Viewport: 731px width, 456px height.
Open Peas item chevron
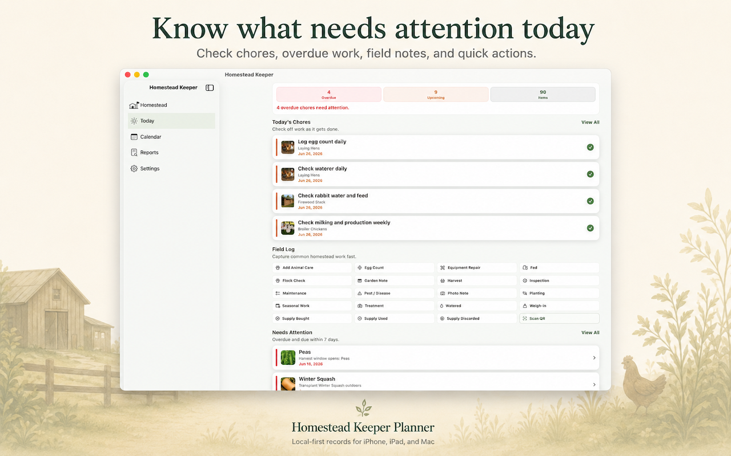[x=594, y=358]
